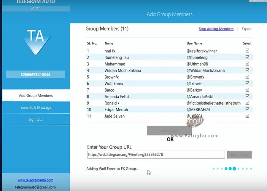Click the Export link

247,29
